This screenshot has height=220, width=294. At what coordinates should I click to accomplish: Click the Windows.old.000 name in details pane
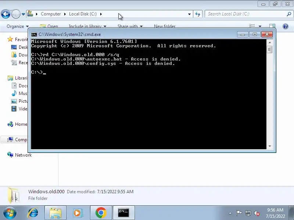click(46, 191)
